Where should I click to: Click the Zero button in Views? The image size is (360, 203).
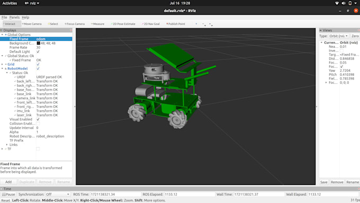coord(355,36)
